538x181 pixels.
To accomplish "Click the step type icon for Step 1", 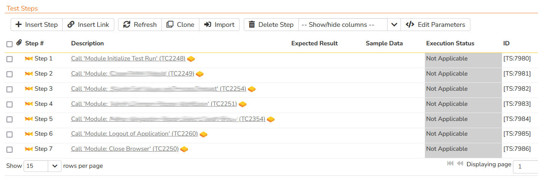I will (x=28, y=59).
